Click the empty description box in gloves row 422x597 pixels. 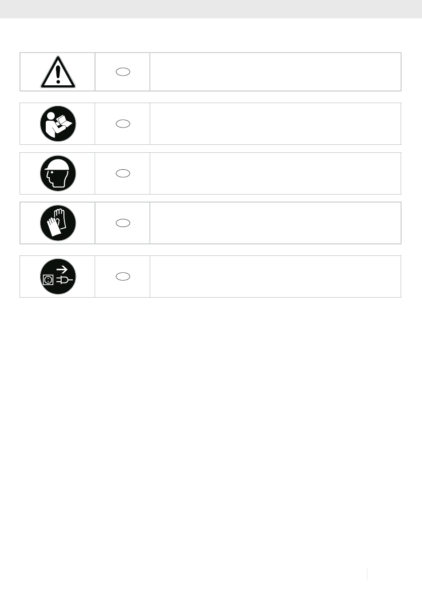point(275,223)
